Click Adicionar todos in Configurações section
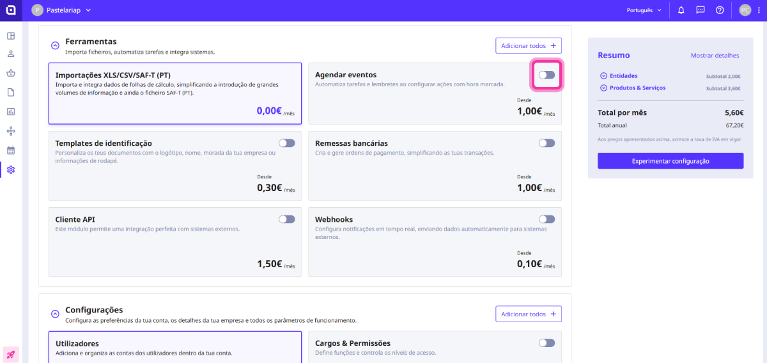 529,314
